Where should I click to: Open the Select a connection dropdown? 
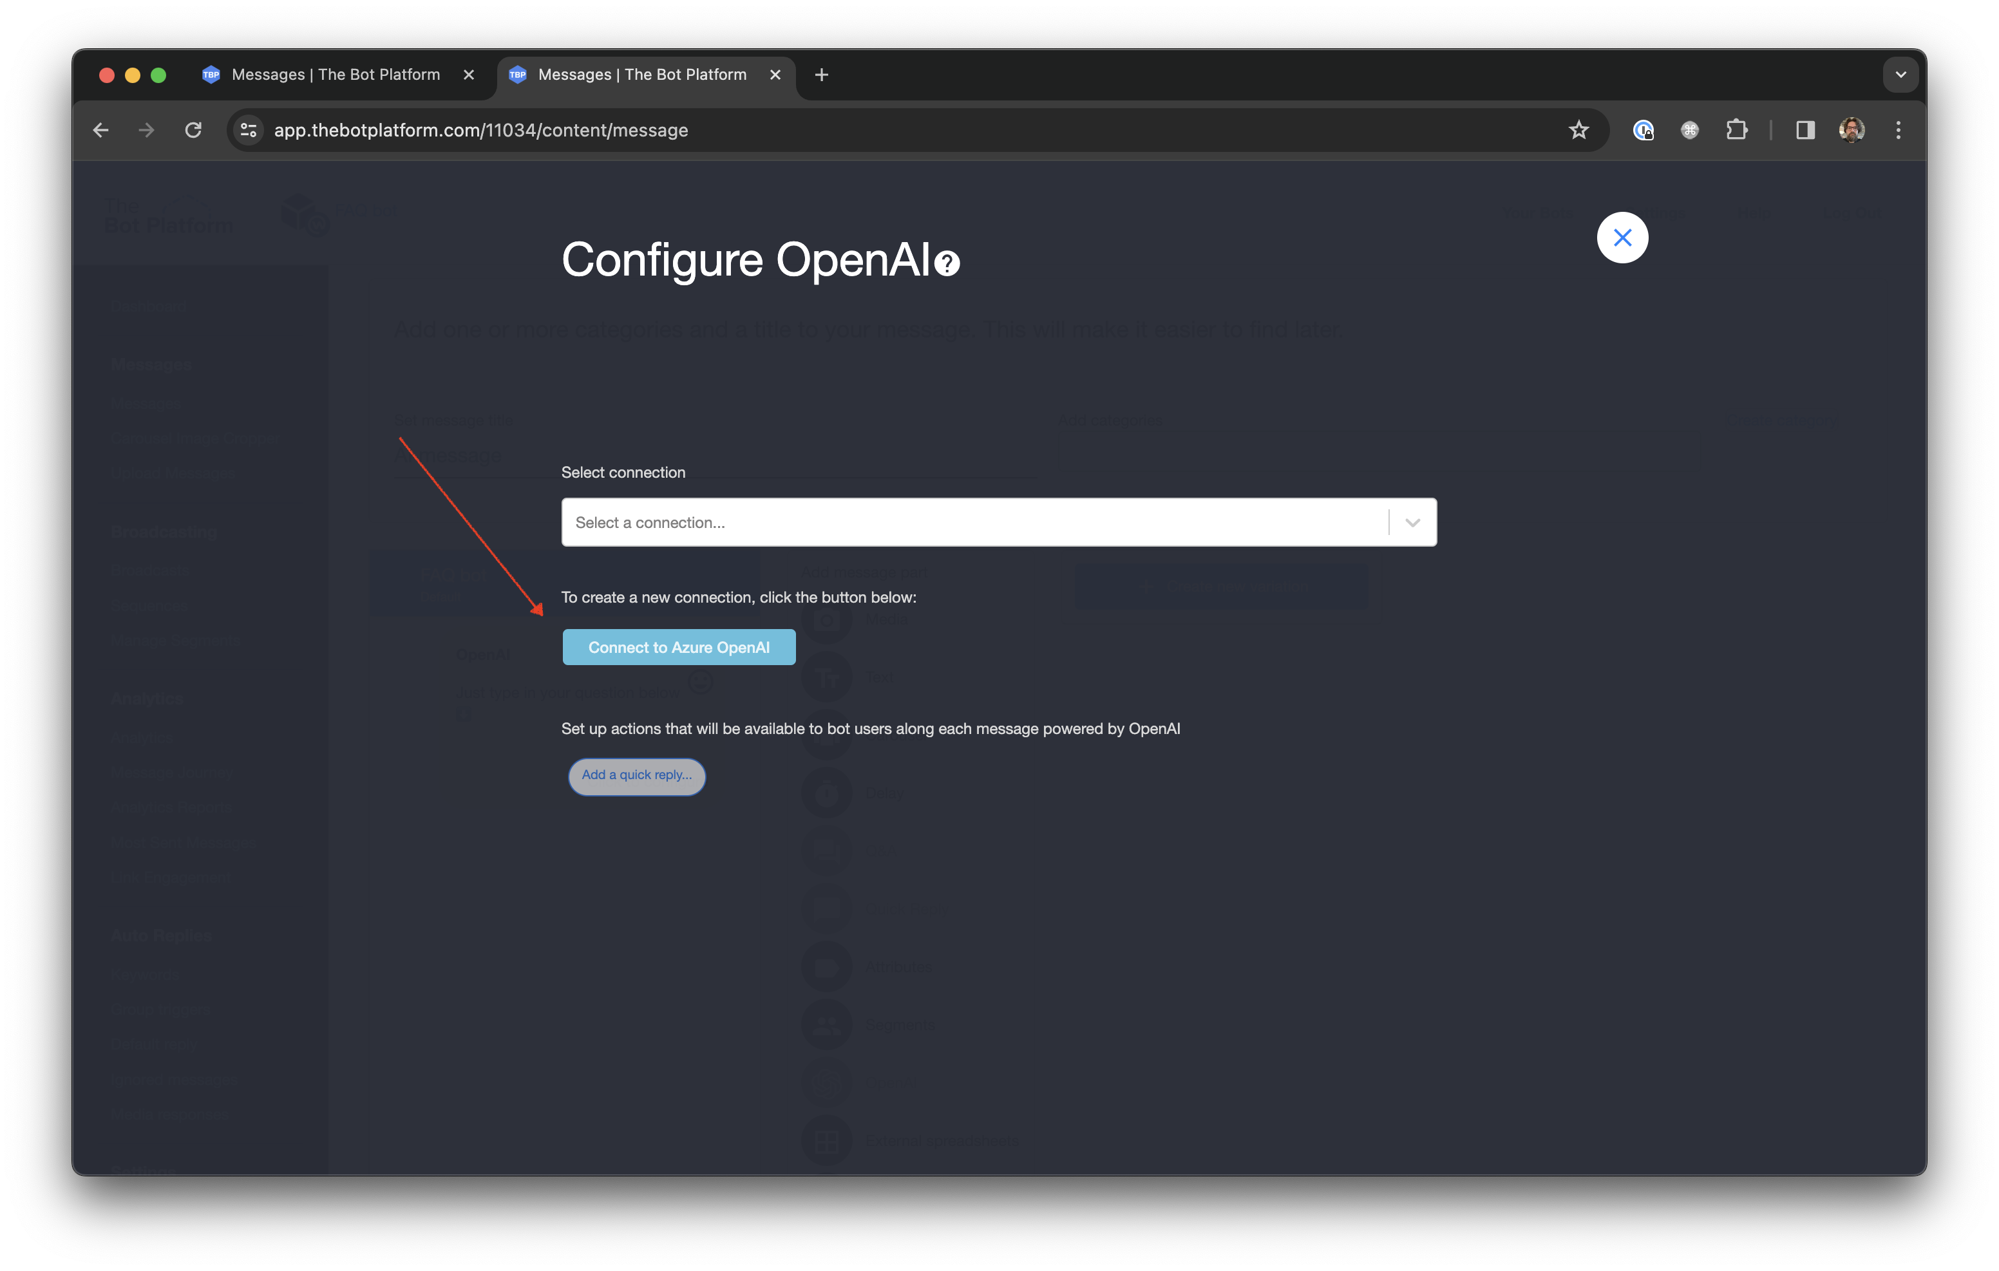point(999,522)
